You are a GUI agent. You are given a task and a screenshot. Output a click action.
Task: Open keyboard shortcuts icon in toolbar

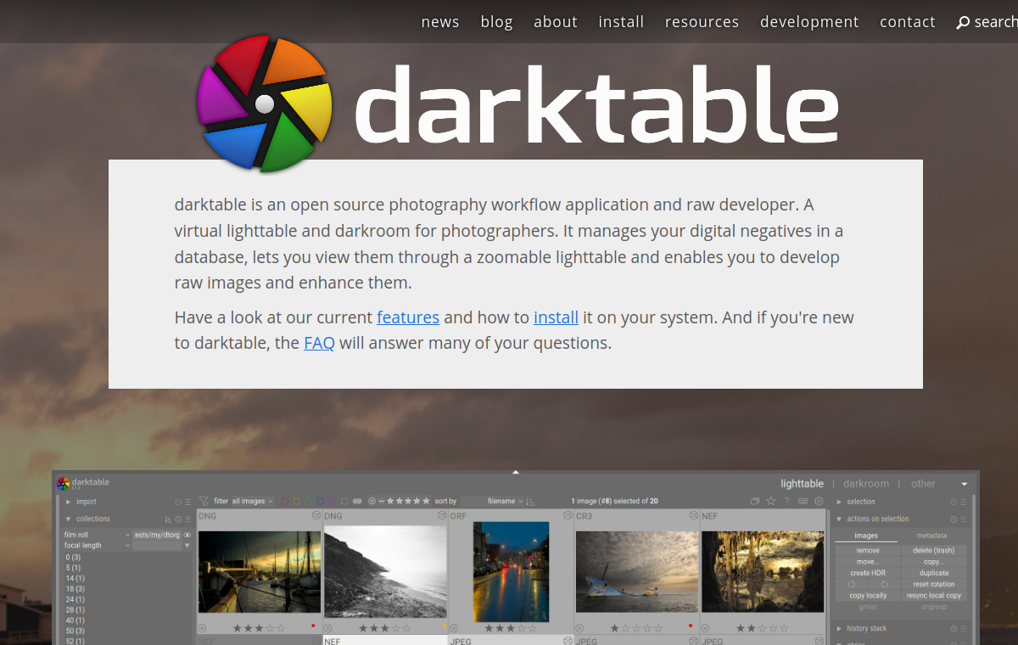(803, 502)
